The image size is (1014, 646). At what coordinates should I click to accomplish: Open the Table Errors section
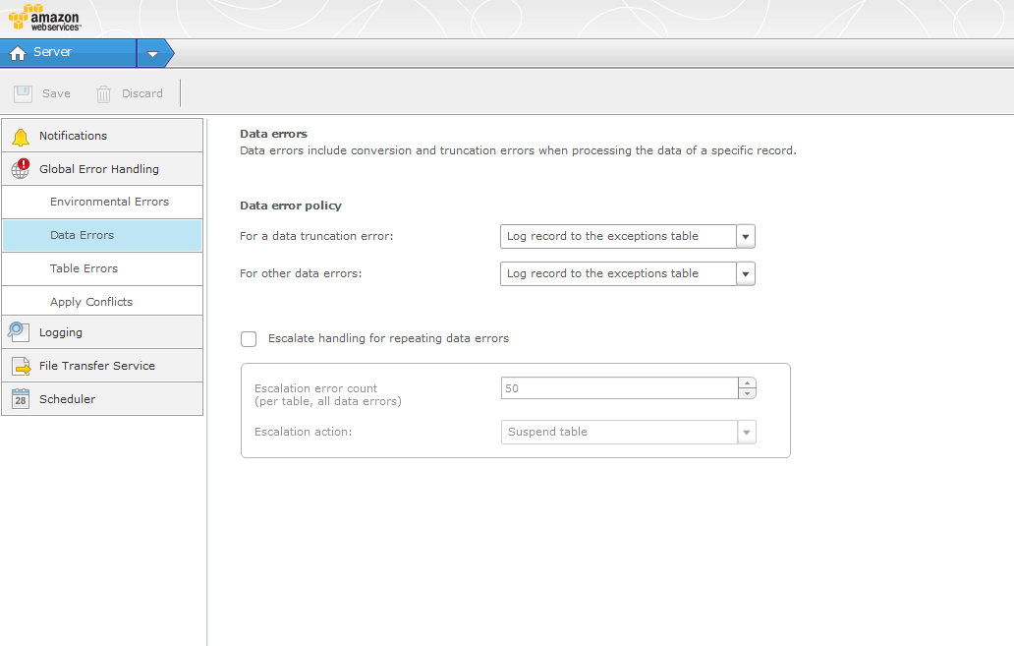pyautogui.click(x=84, y=268)
